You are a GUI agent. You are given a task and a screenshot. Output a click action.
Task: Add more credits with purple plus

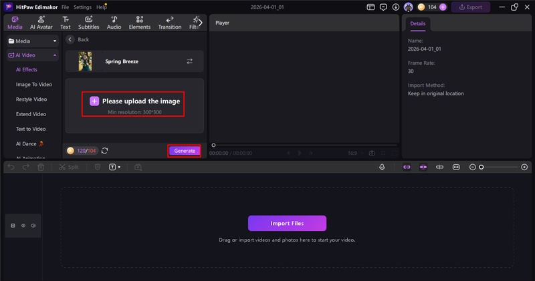(443, 7)
